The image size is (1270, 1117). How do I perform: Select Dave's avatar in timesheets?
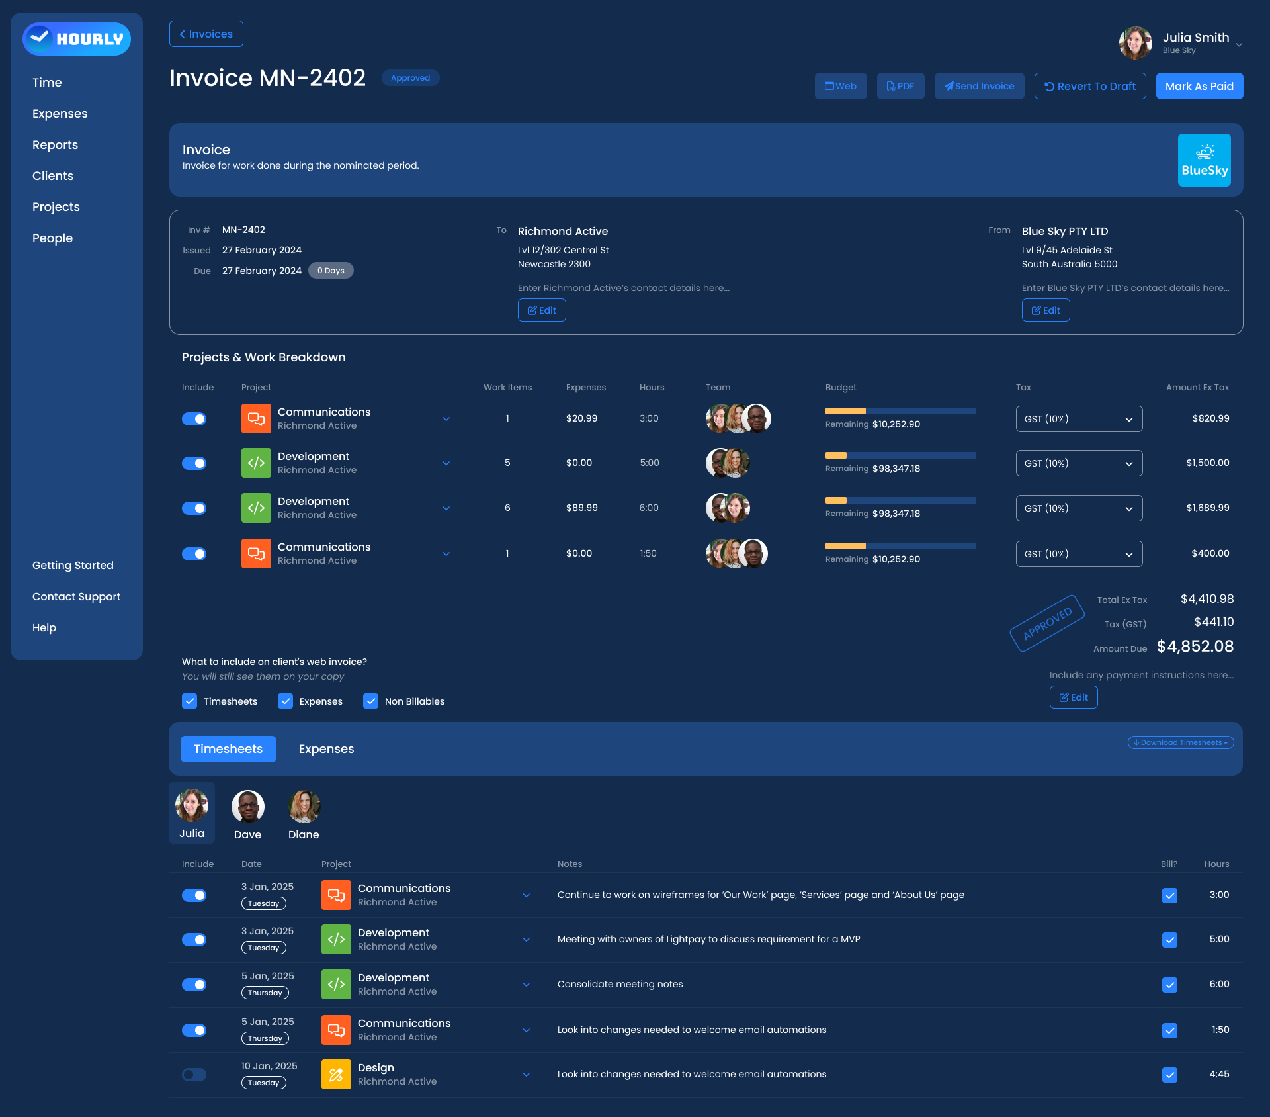247,807
